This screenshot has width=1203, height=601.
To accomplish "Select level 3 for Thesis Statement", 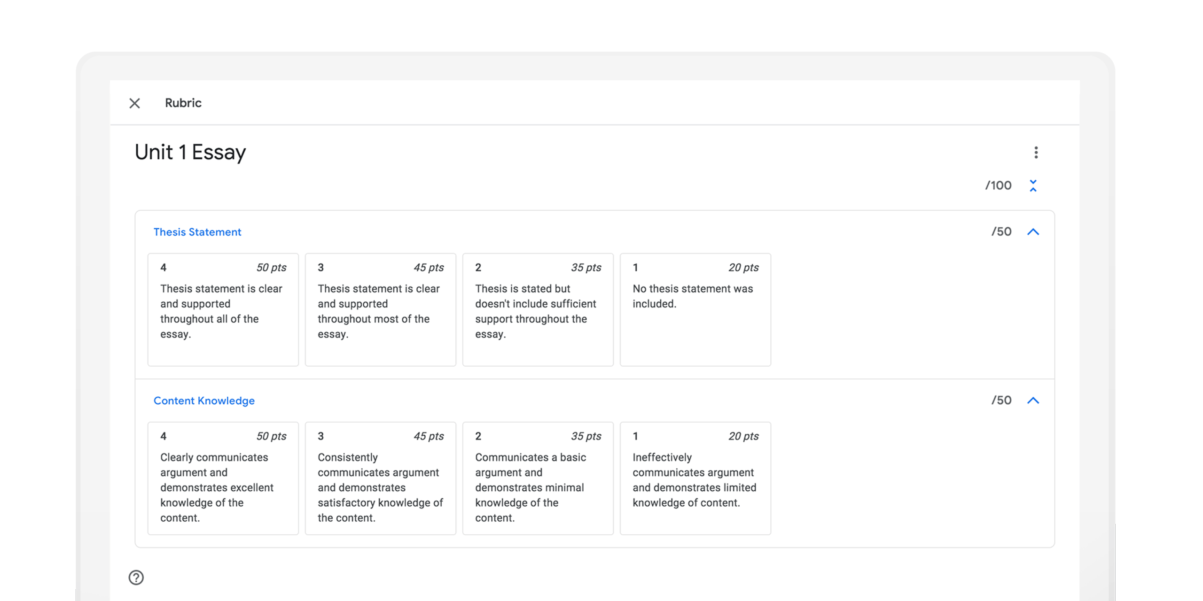I will (380, 310).
